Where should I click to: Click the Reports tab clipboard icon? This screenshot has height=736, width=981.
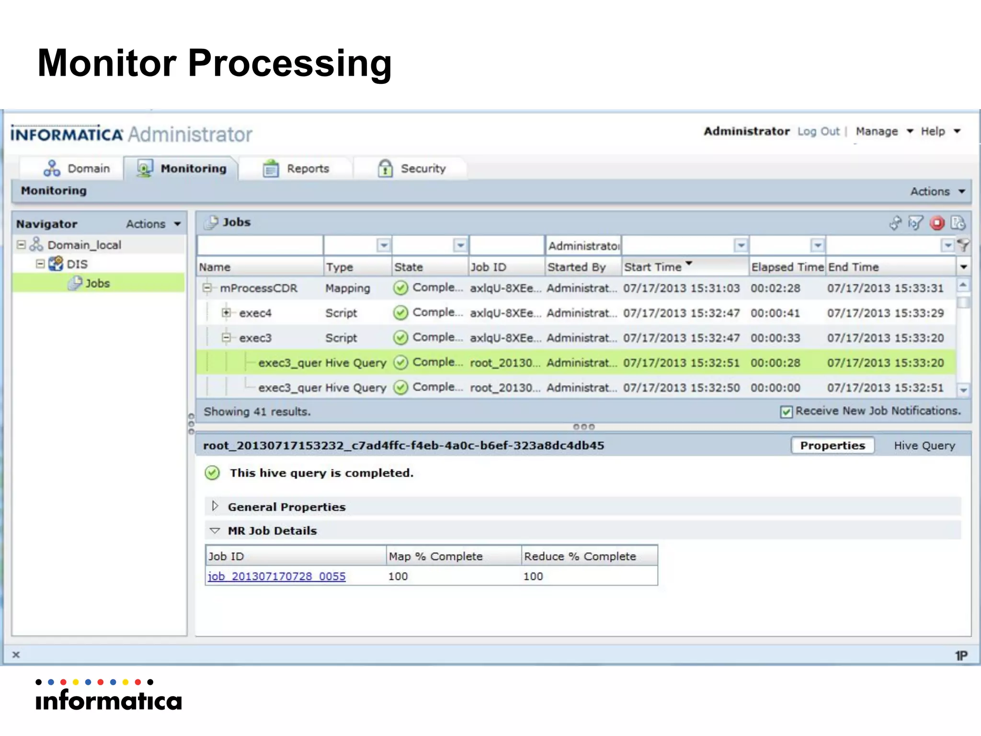click(x=271, y=169)
